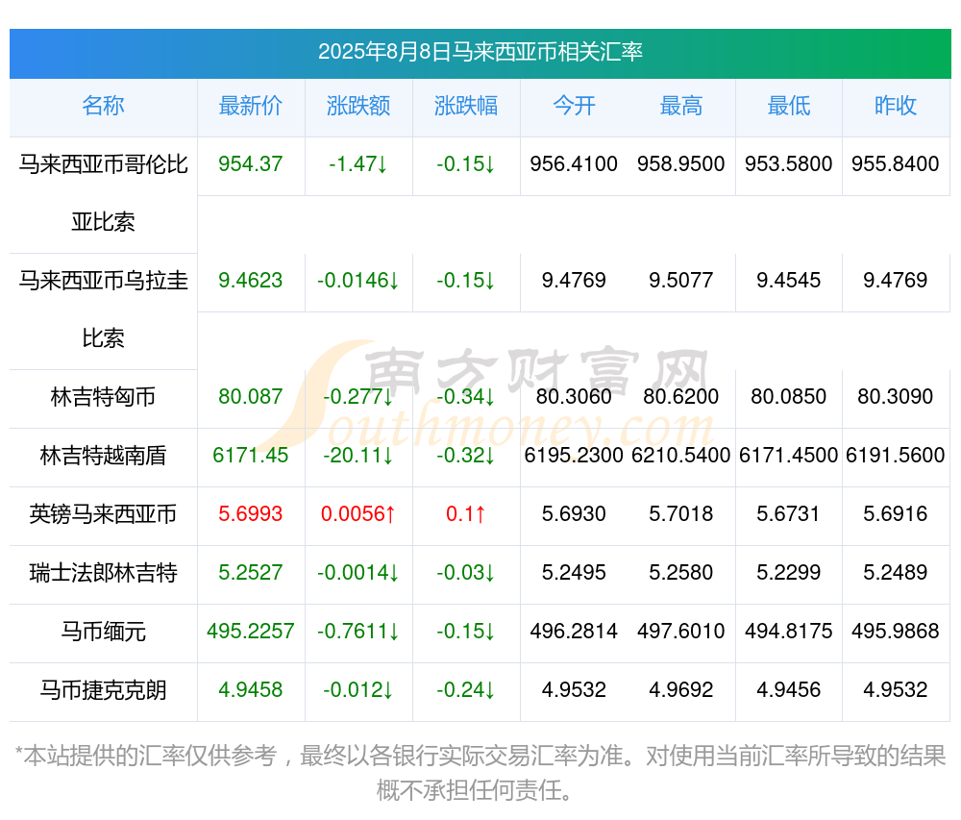Click the previous close 6191.5600
Screen dimensions: 961x820
[x=896, y=456]
